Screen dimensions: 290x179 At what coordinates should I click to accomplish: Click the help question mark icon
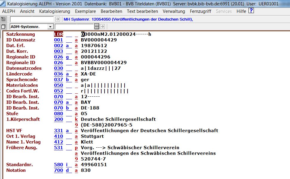pos(251,11)
